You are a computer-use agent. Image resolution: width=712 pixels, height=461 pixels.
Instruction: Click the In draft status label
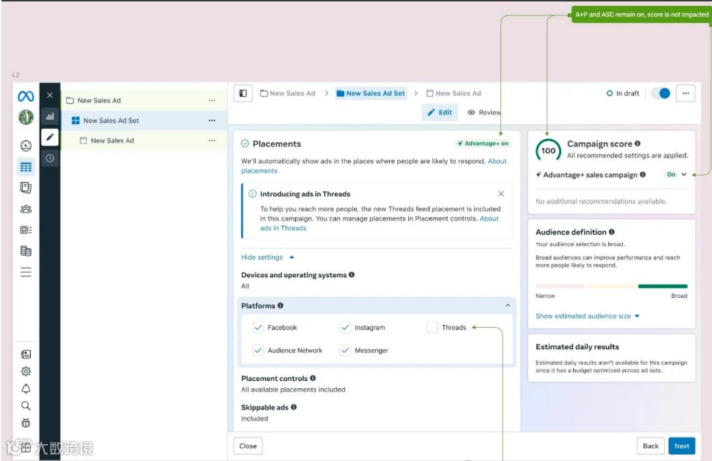[x=622, y=93]
